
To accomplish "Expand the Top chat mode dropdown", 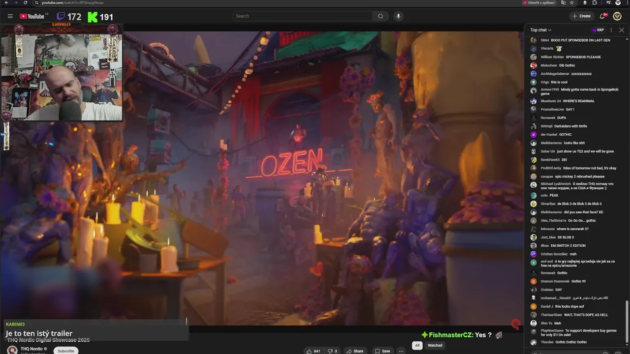I will (x=540, y=30).
